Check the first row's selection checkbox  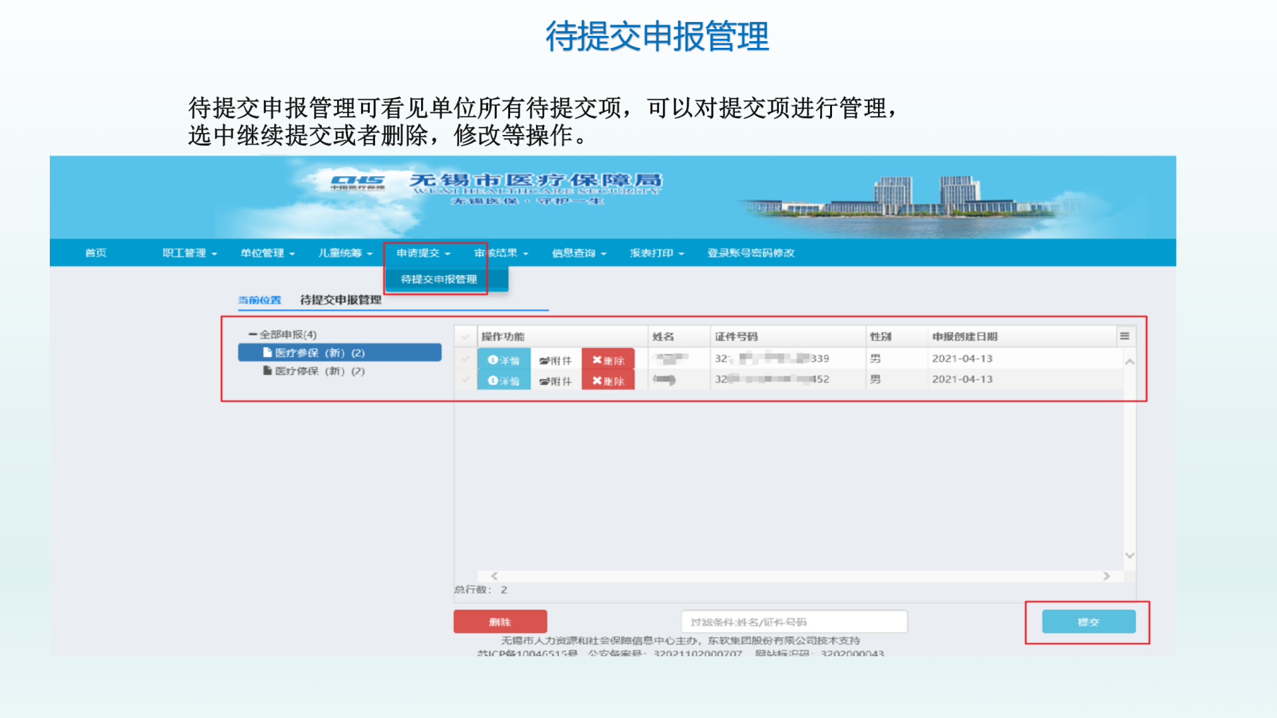(x=466, y=359)
